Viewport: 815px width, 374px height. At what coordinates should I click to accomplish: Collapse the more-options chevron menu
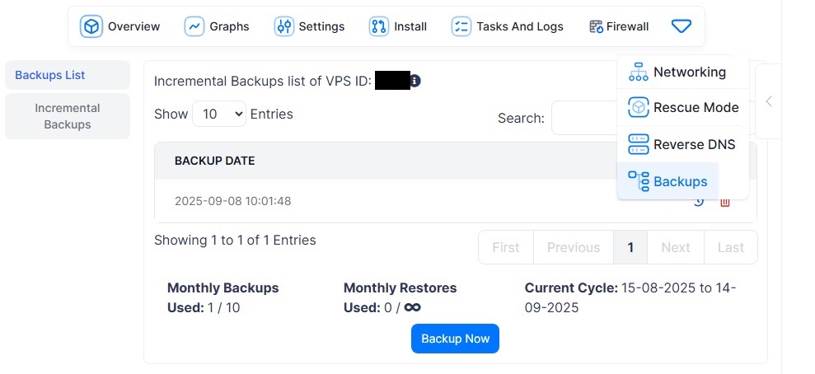point(681,26)
